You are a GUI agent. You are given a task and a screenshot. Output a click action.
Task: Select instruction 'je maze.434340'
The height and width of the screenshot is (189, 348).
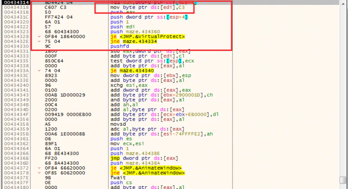pyautogui.click(x=132, y=71)
